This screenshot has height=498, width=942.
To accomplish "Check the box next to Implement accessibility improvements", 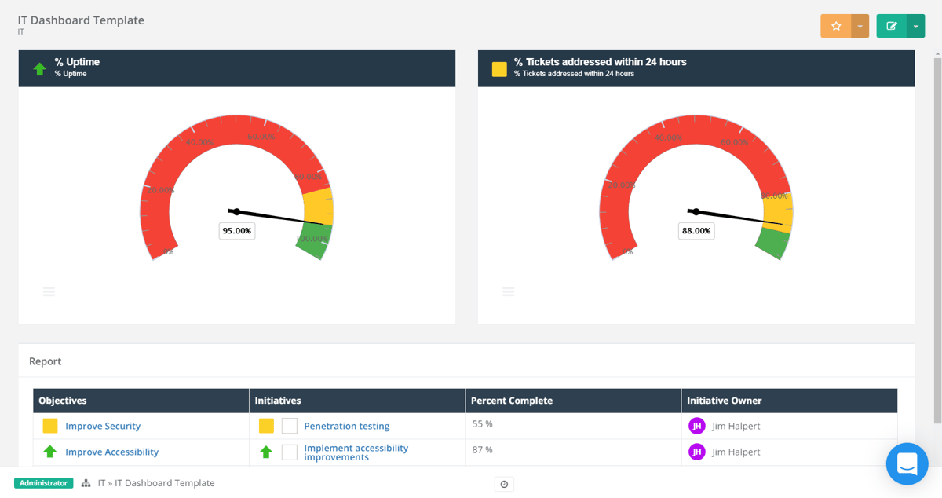I will pos(290,452).
